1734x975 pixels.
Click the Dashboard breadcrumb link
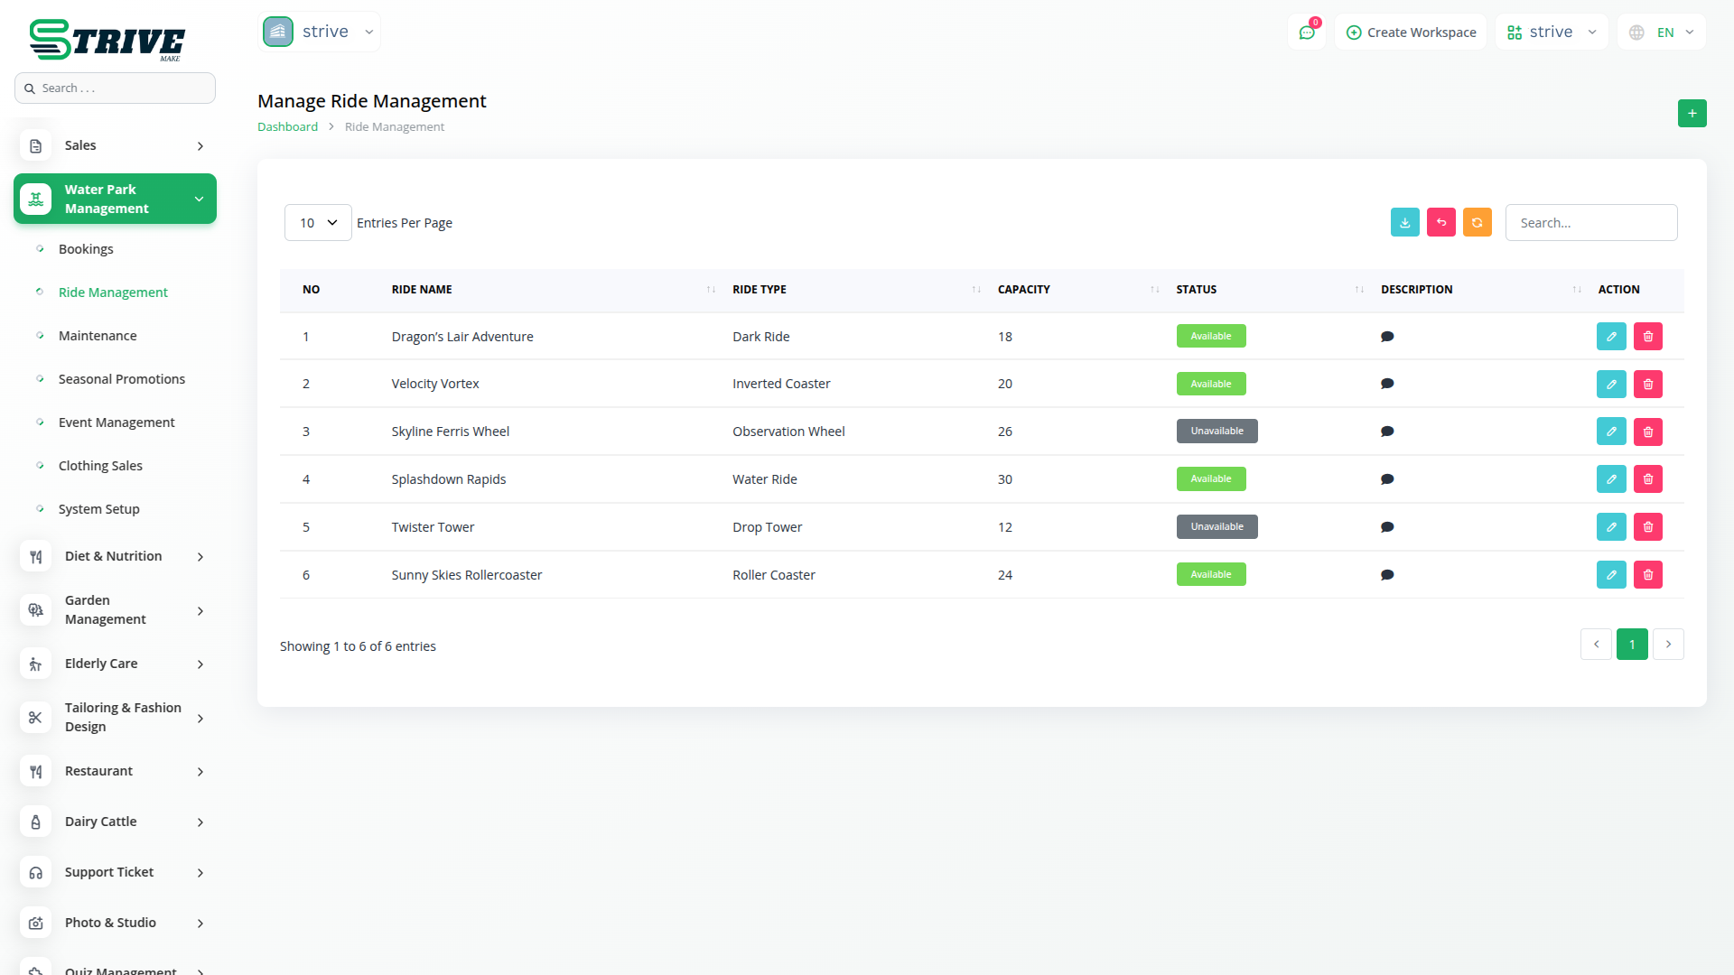(287, 127)
